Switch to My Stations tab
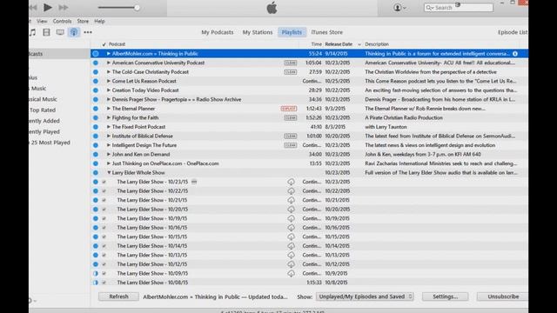This screenshot has width=557, height=313. point(258,32)
